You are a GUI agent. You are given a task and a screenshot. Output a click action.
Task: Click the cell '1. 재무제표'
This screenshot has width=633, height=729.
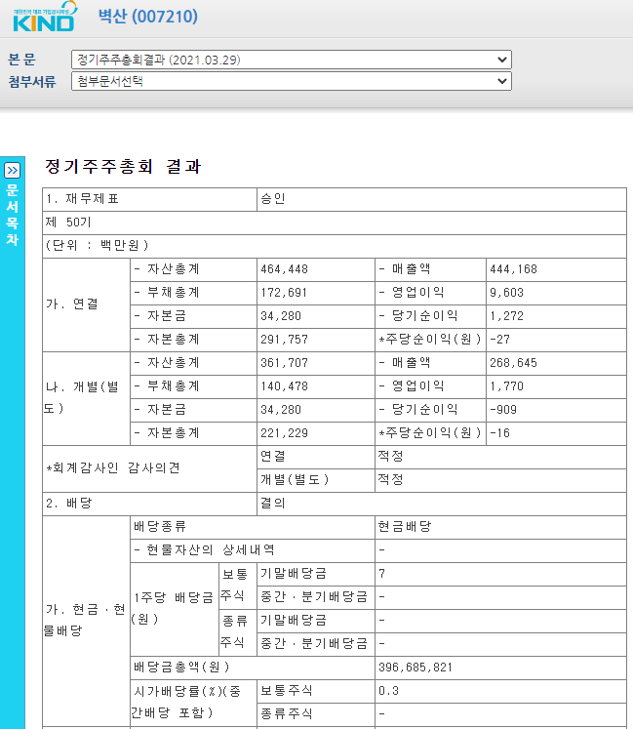pos(149,199)
